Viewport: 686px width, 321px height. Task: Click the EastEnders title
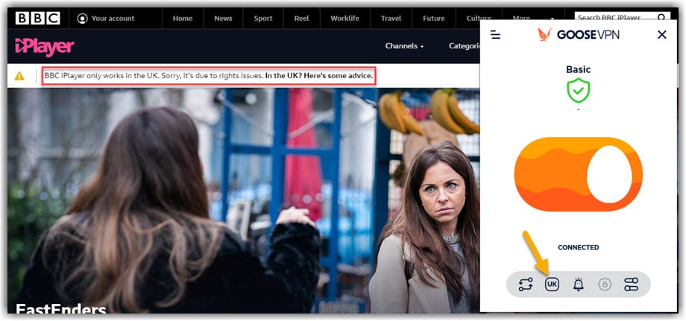point(61,308)
